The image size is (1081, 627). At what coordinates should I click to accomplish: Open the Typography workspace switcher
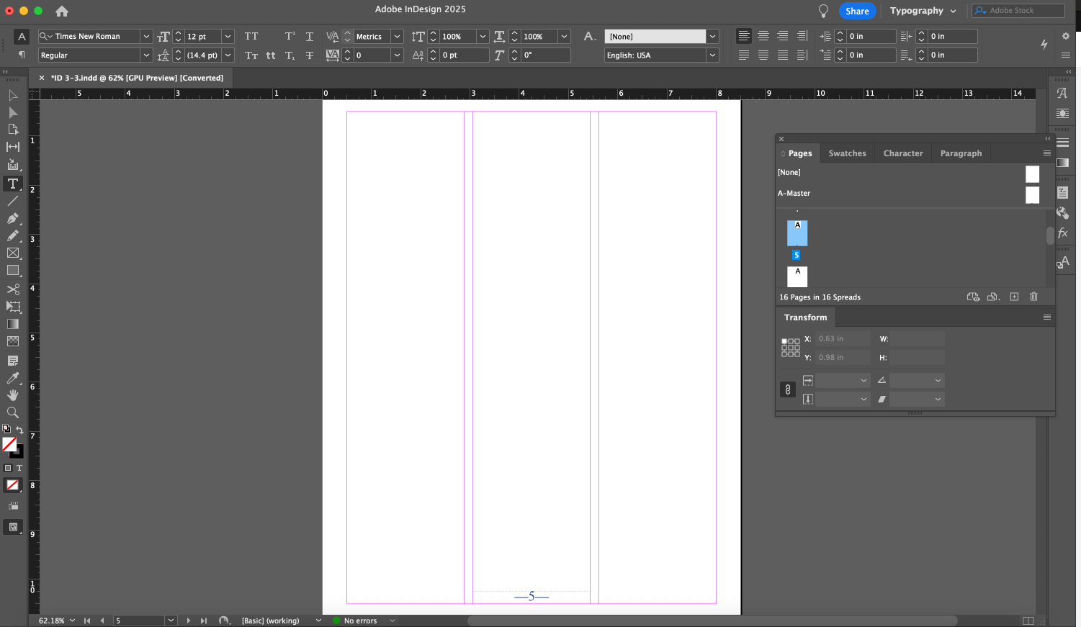click(x=923, y=11)
